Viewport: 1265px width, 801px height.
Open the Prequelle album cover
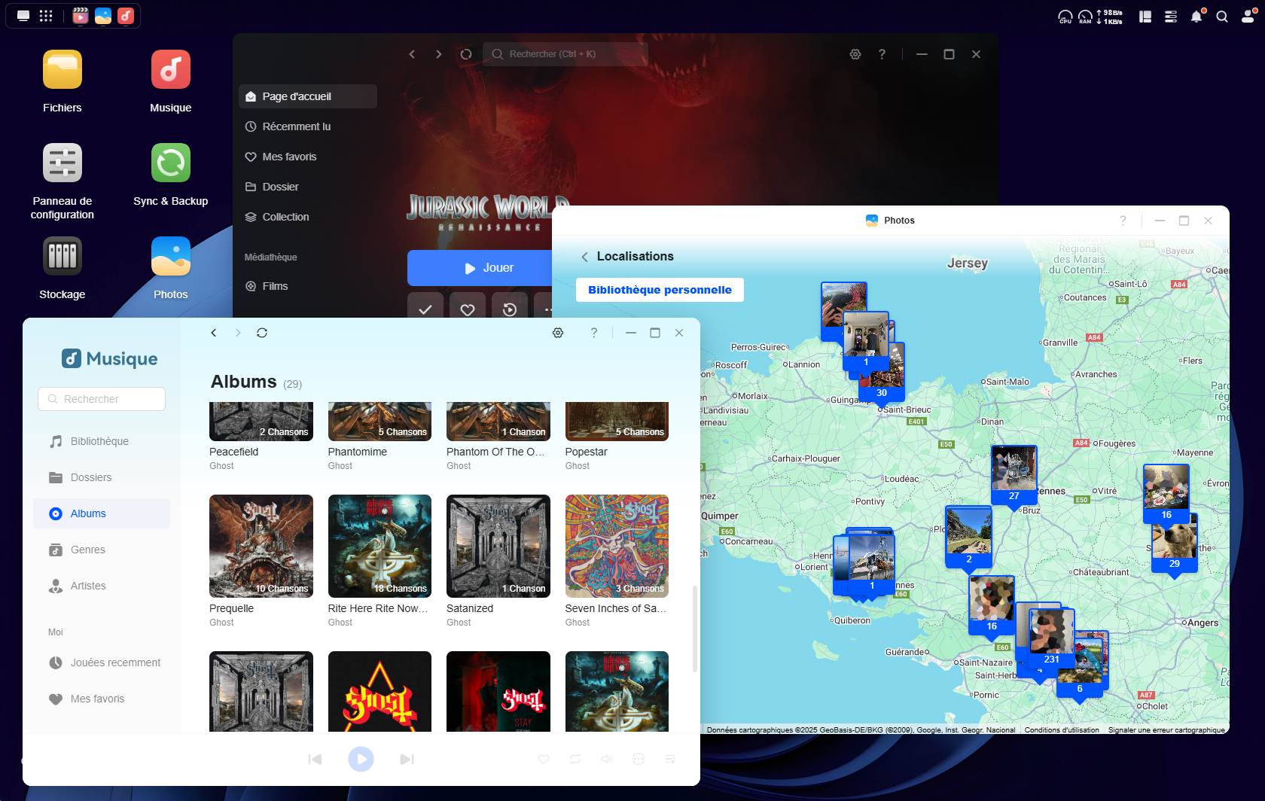tap(261, 546)
